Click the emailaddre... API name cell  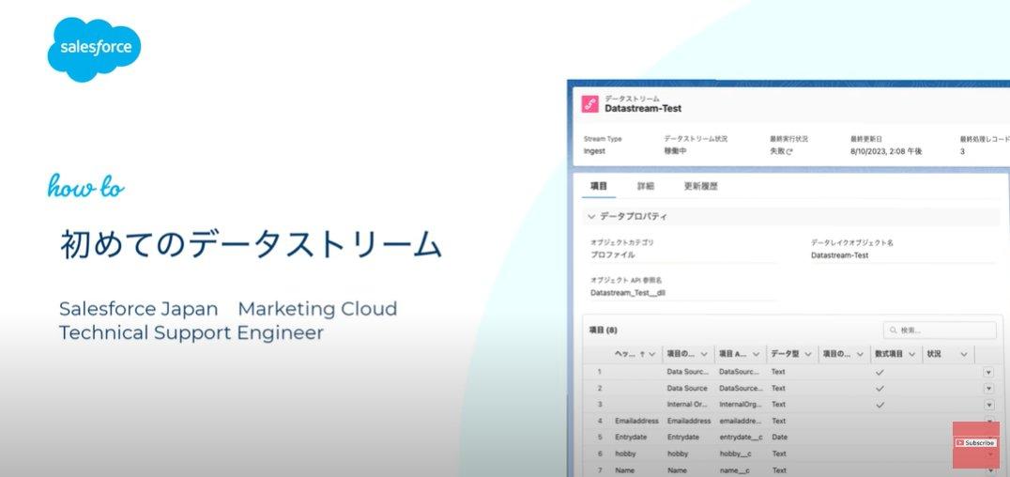741,421
